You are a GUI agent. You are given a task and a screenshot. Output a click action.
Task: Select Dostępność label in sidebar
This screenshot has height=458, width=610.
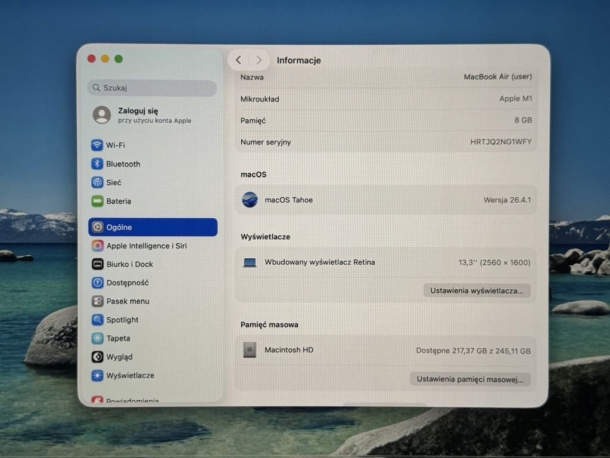[x=127, y=283]
